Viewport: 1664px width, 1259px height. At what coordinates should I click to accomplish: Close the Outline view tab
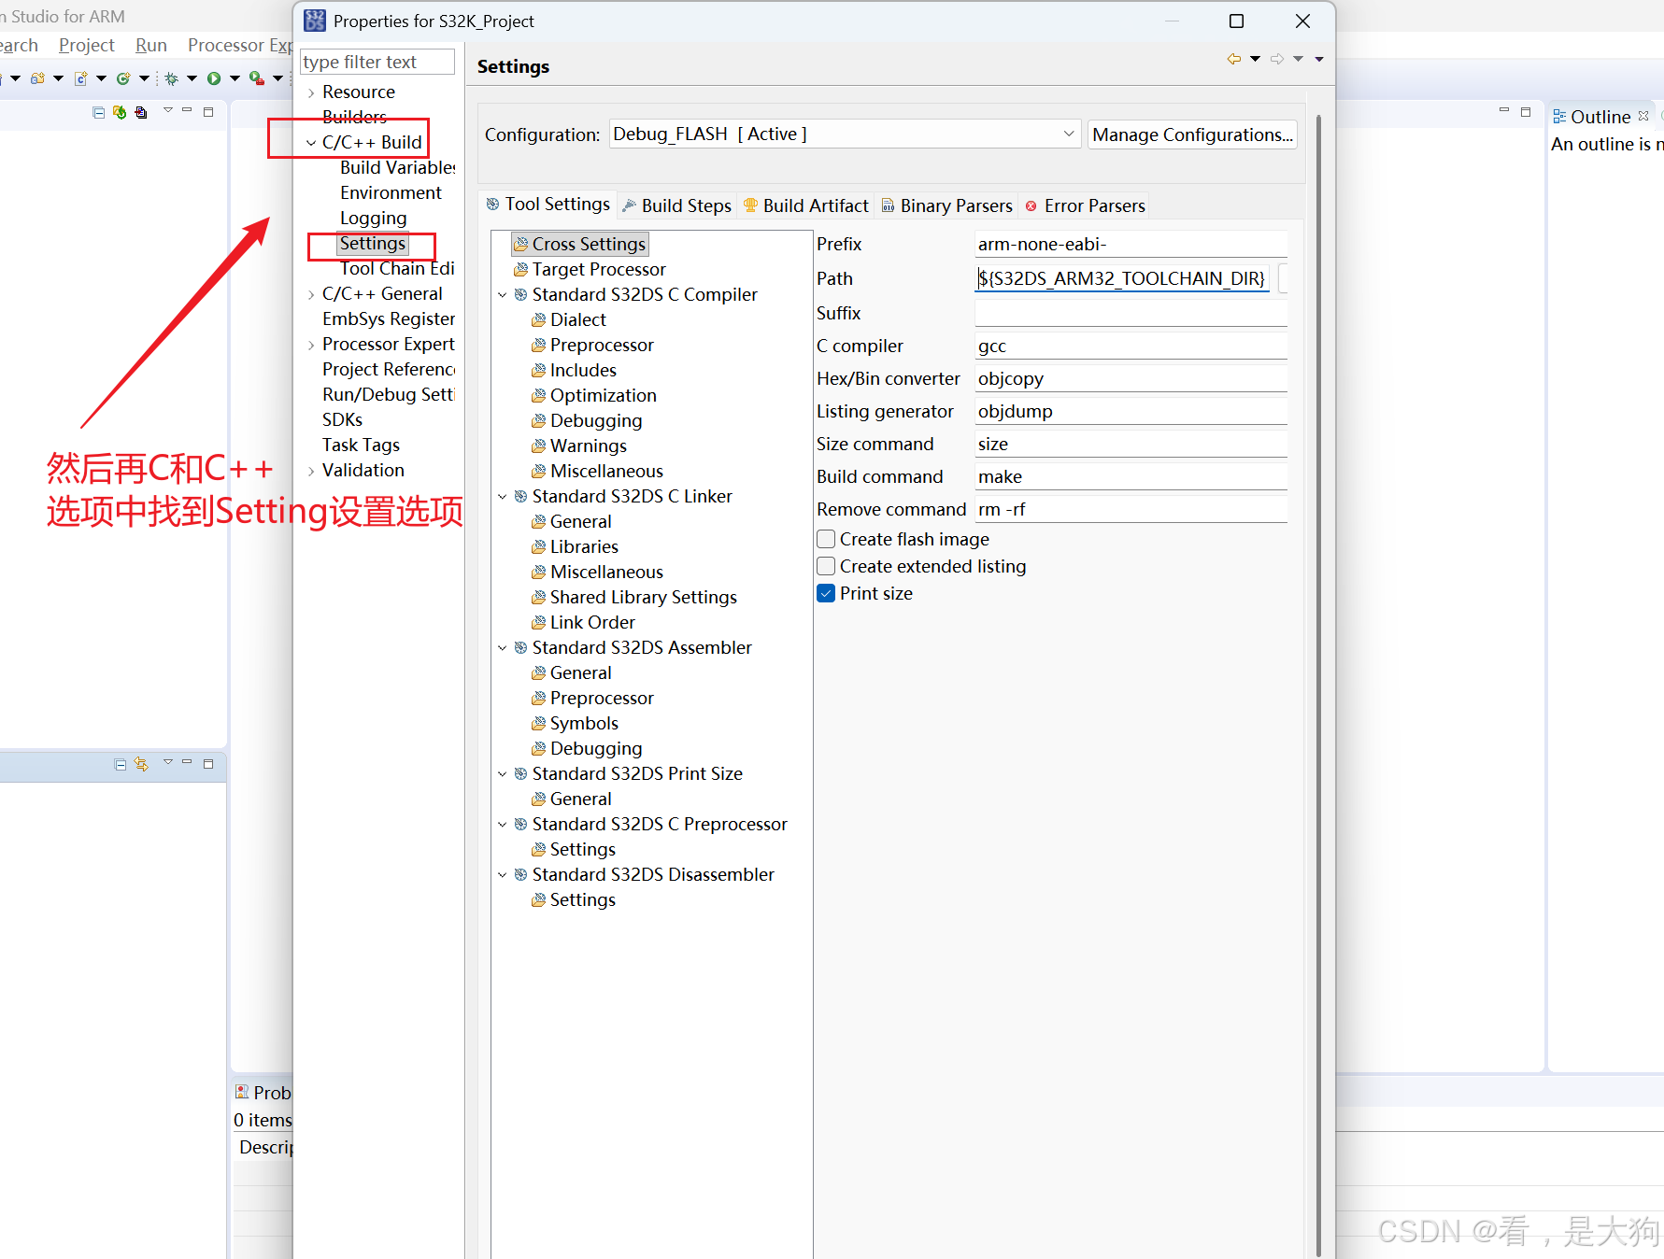pos(1643,116)
